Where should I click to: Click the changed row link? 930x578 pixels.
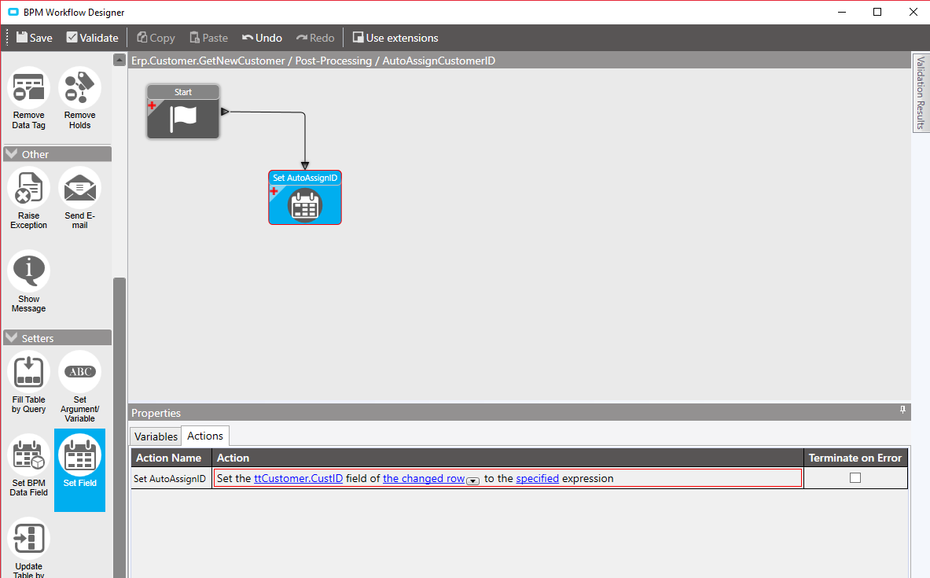(x=424, y=478)
